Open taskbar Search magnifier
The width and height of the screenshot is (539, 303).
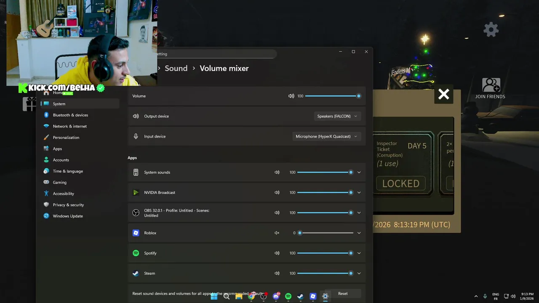(227, 296)
